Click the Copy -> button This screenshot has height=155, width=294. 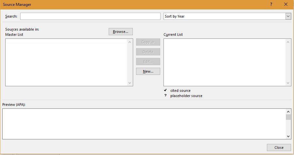coord(148,42)
